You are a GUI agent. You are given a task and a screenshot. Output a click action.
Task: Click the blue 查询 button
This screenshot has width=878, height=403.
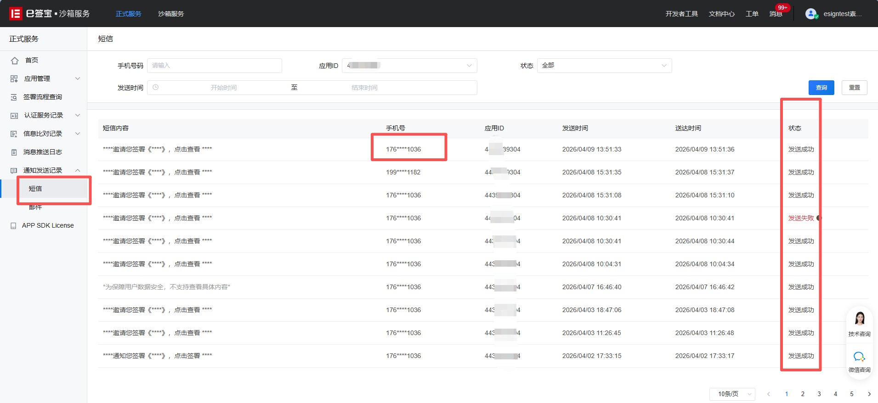(x=821, y=88)
